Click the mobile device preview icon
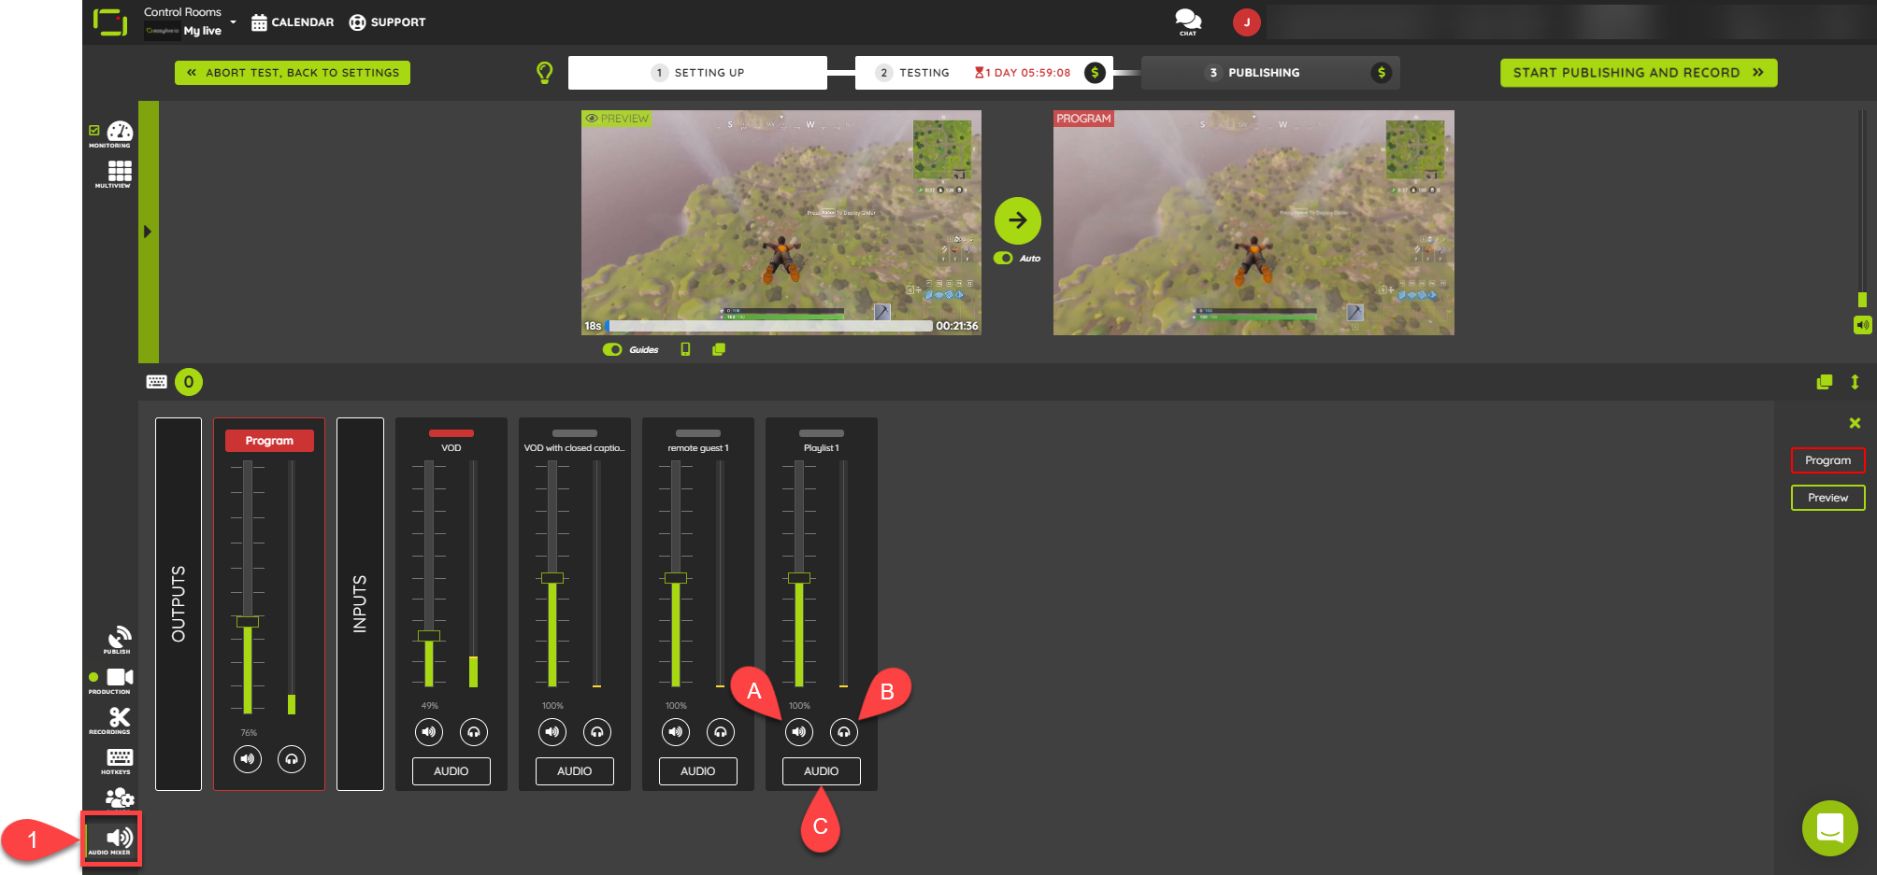The image size is (1877, 875). (x=685, y=349)
